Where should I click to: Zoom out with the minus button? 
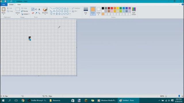tap(166, 96)
